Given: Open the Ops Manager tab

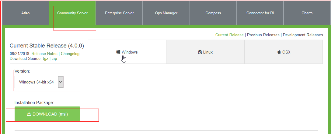Looking at the screenshot, I should (x=166, y=13).
